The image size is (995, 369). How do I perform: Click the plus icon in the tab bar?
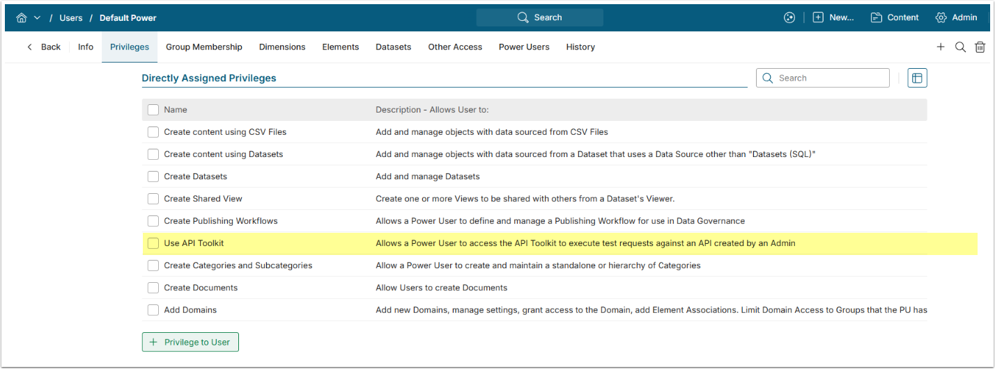click(941, 47)
